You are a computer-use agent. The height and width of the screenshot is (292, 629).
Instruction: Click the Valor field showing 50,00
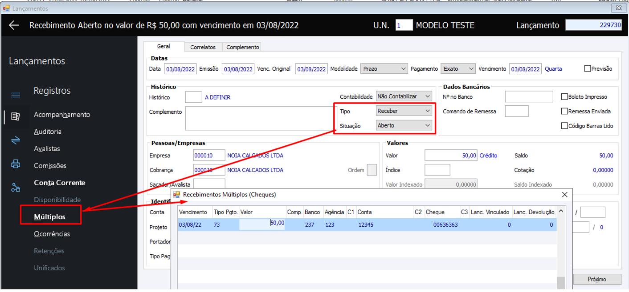pos(451,156)
